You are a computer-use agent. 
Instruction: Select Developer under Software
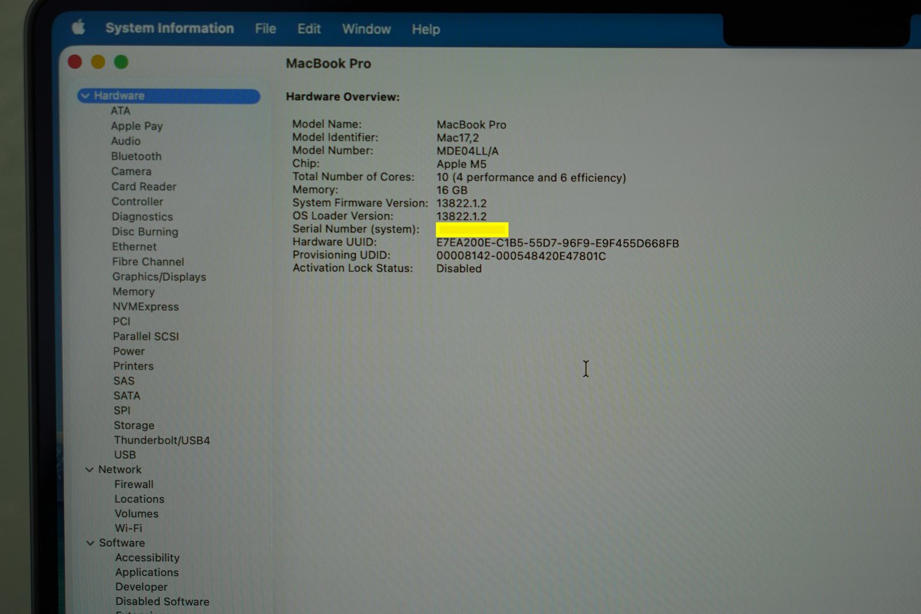[x=142, y=587]
